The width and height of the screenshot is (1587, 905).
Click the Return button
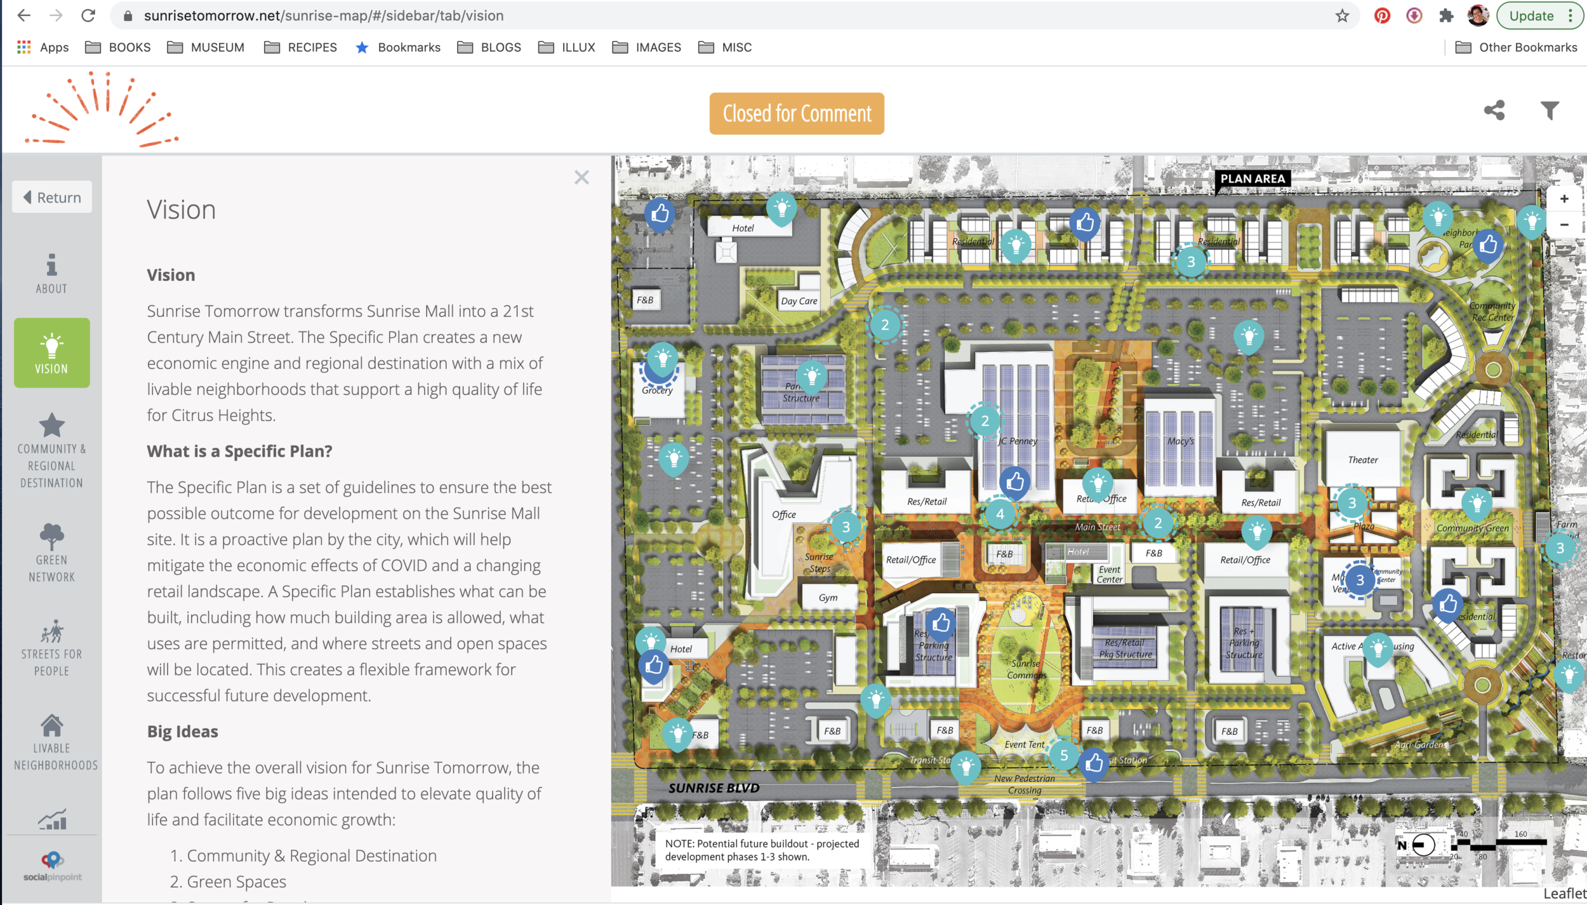coord(52,198)
